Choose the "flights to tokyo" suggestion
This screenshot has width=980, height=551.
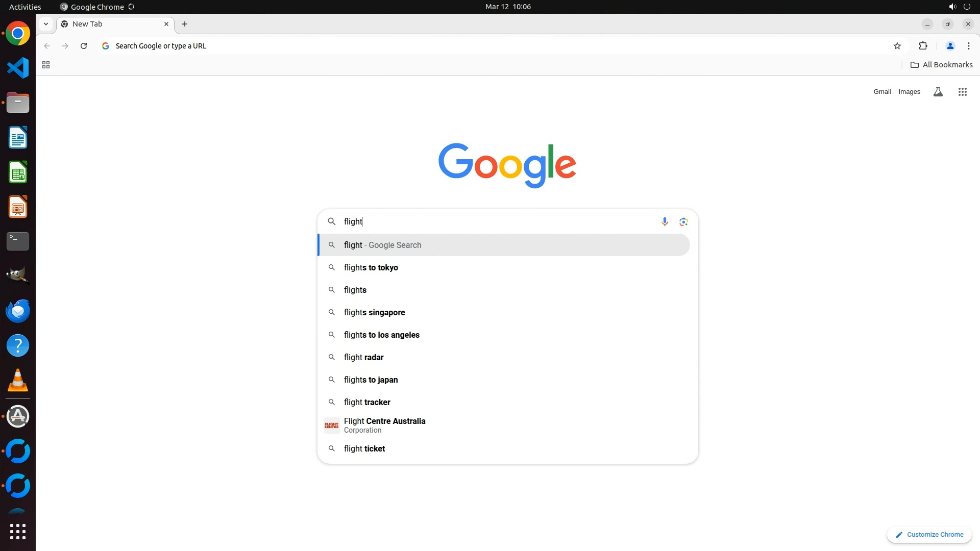pos(371,267)
